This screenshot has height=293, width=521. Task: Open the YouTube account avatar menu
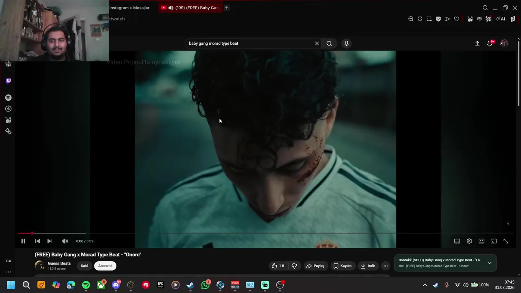point(504,43)
